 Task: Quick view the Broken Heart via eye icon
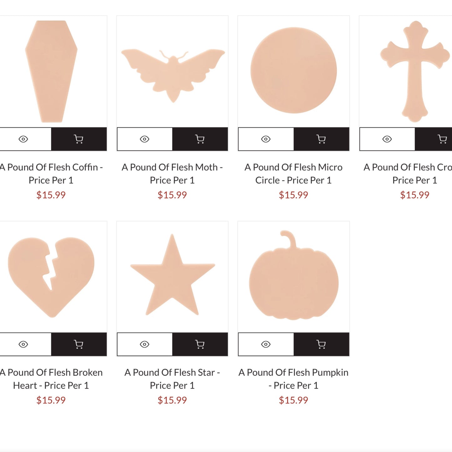[23, 344]
